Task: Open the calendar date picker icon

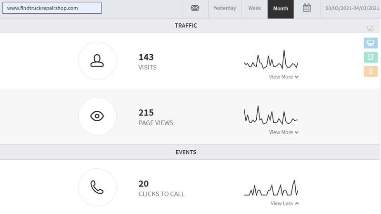Action: click(x=307, y=8)
